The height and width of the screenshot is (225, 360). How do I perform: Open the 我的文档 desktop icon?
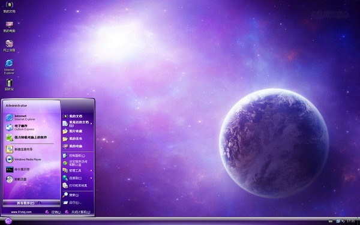(9, 7)
